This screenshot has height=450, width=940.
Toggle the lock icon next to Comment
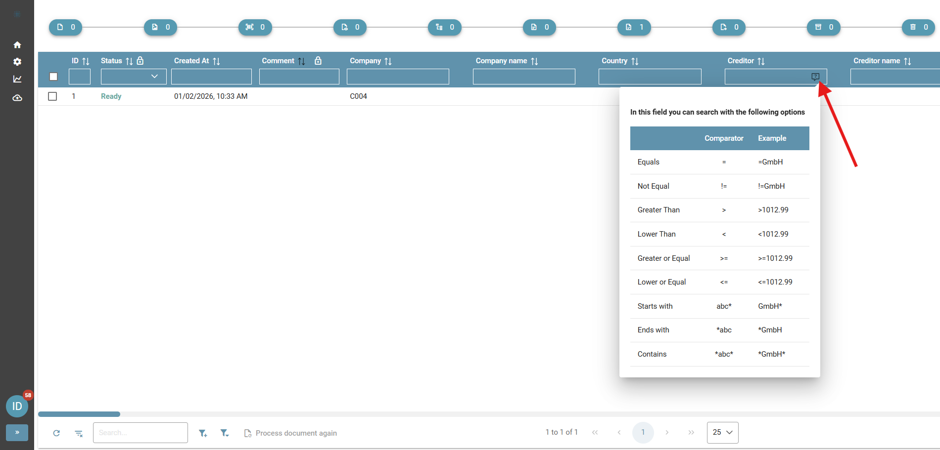[318, 61]
